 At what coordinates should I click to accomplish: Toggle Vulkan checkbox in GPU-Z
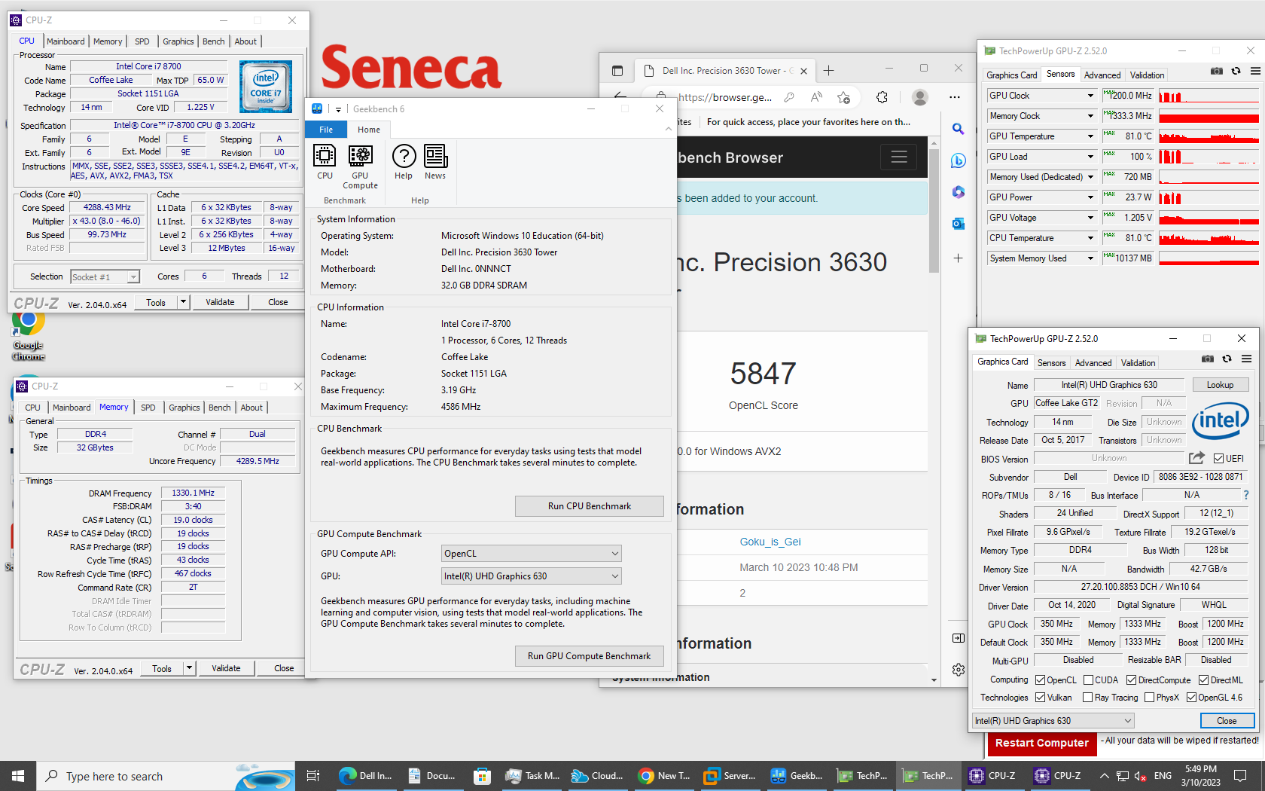click(x=1040, y=698)
